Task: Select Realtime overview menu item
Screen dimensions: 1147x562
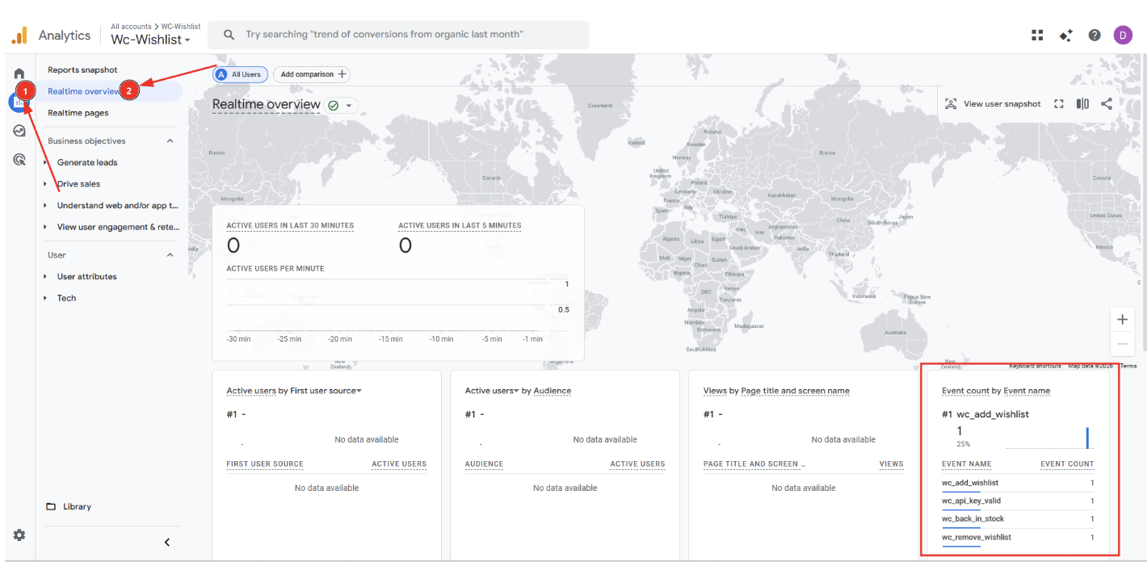Action: (111, 91)
